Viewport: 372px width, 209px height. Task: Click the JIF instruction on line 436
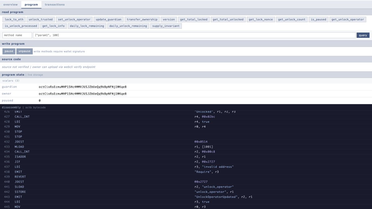(17, 162)
